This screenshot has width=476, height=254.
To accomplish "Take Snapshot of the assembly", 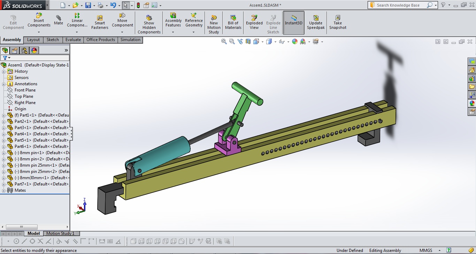I will [338, 22].
